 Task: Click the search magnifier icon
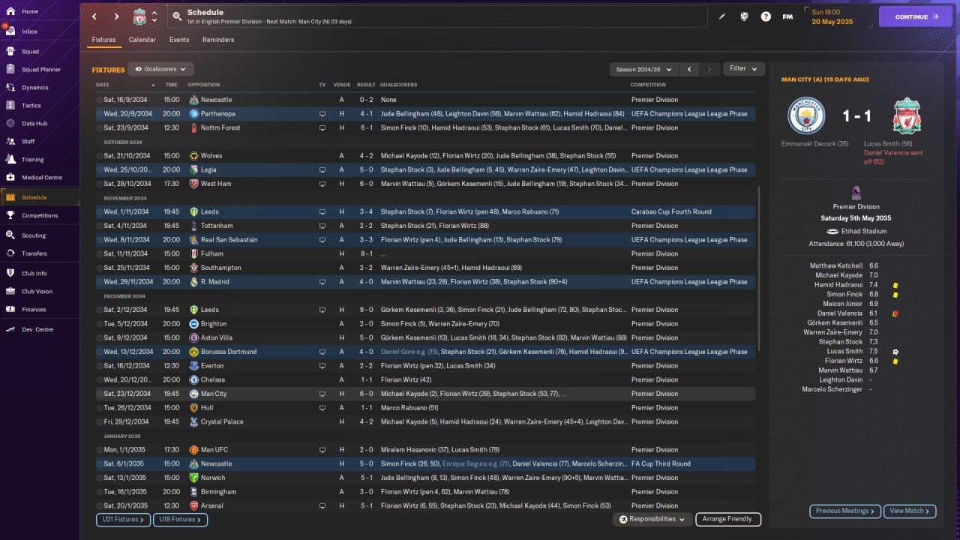pos(177,16)
